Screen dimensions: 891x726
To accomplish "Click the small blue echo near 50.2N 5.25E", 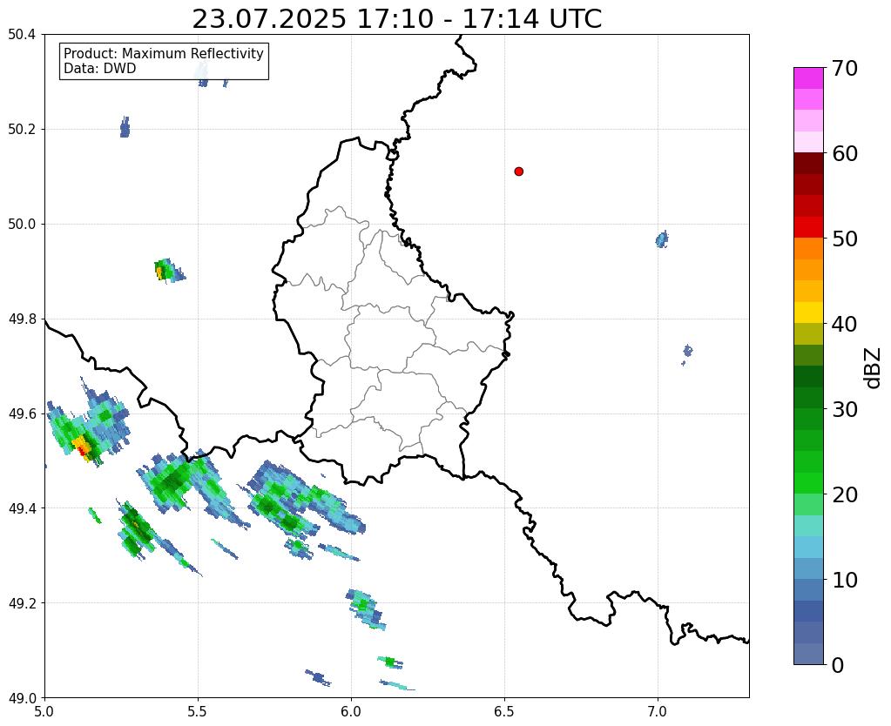I will pyautogui.click(x=125, y=127).
